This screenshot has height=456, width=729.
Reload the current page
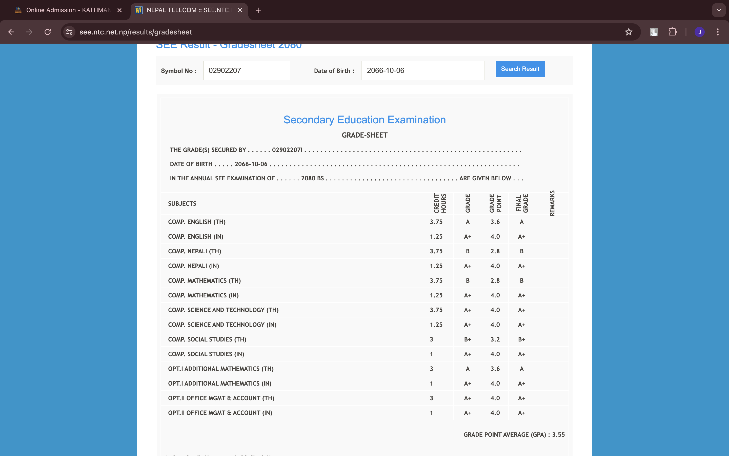click(48, 32)
